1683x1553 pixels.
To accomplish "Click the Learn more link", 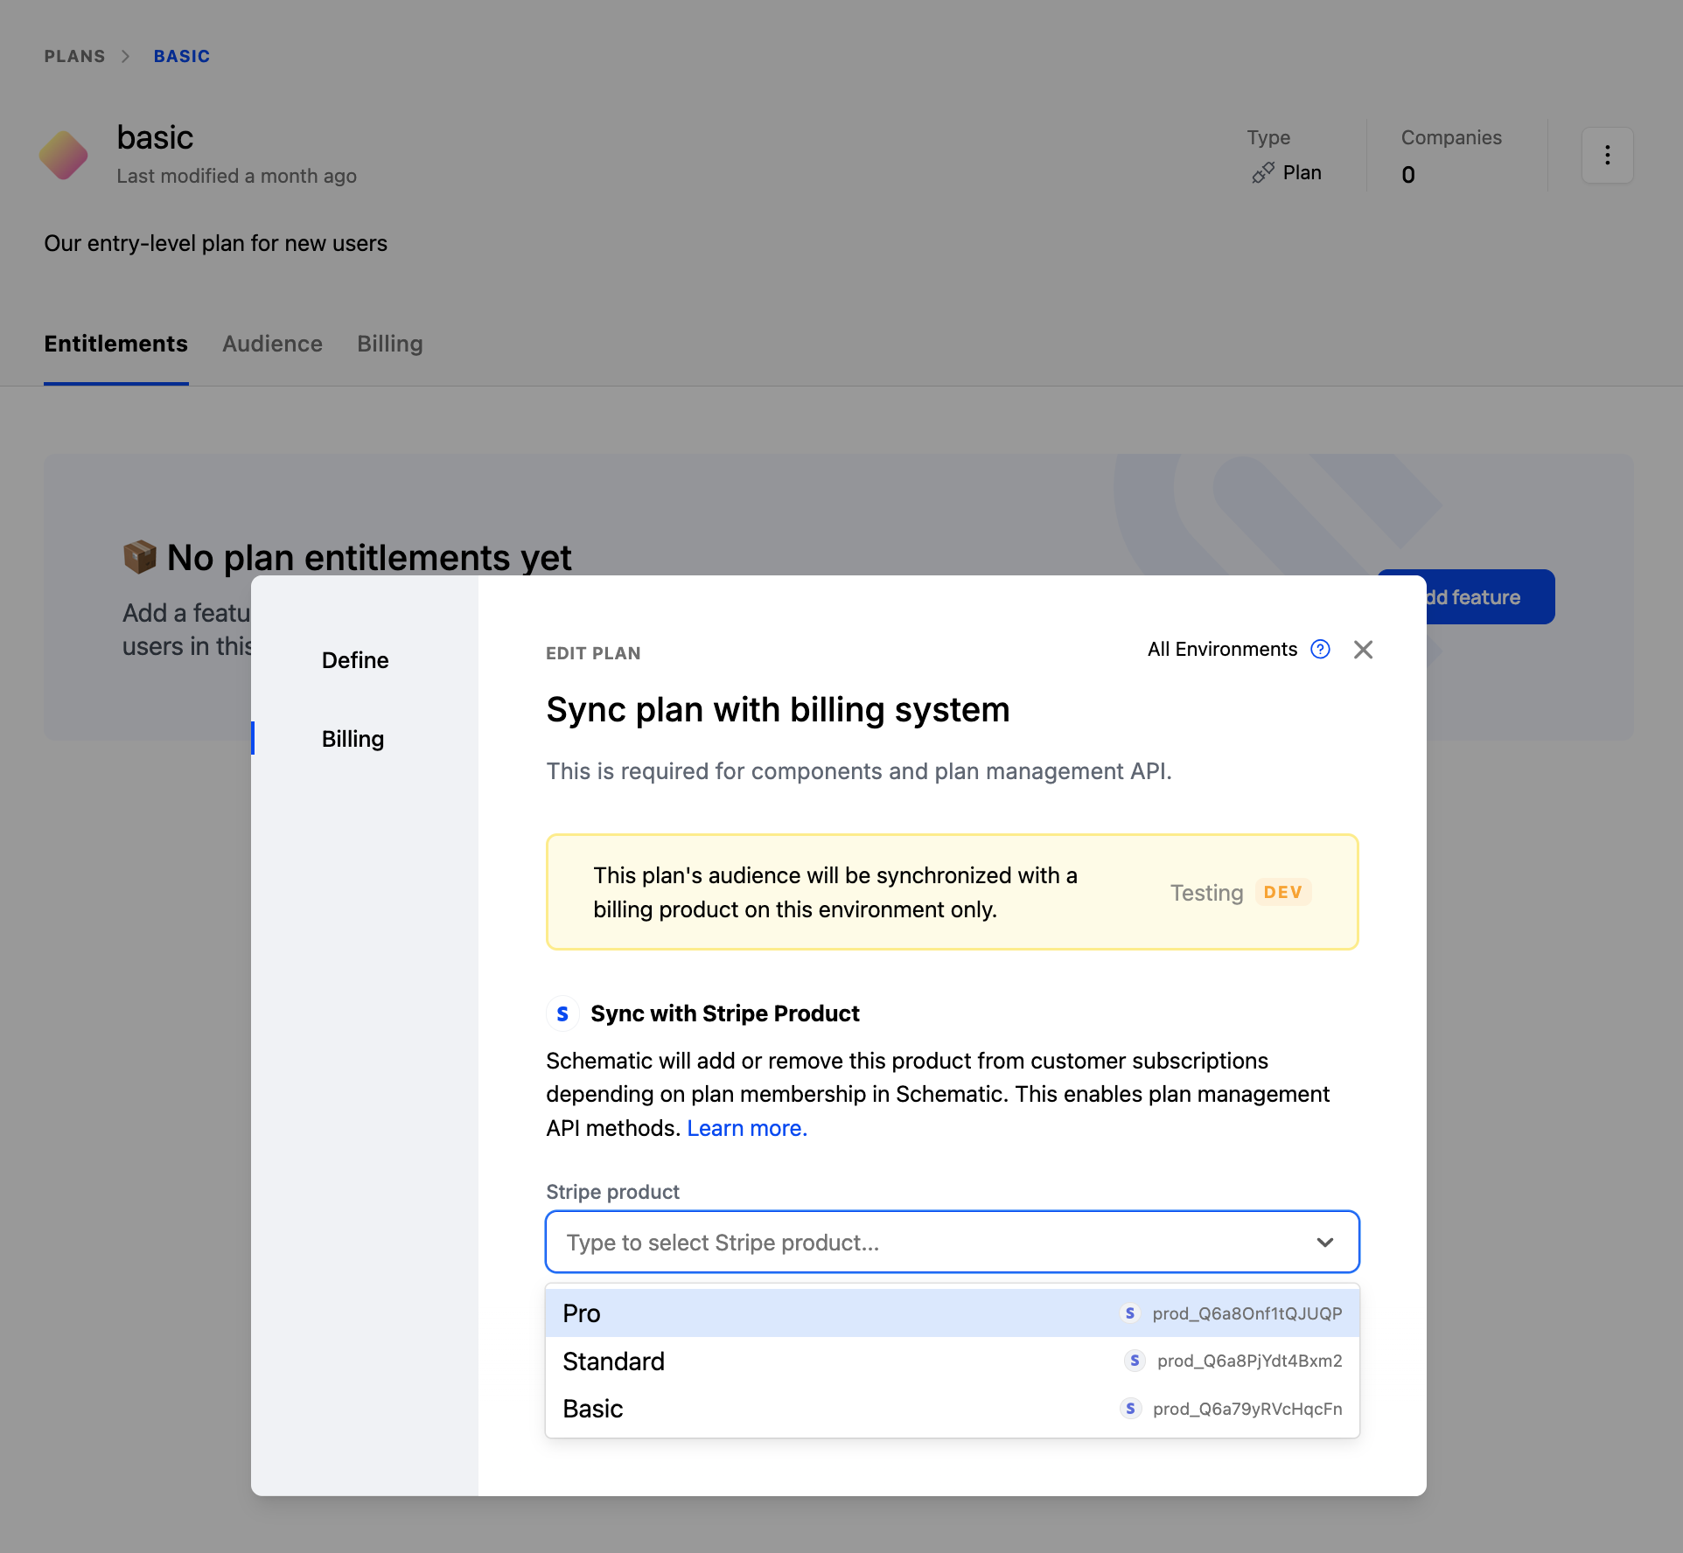I will tap(746, 1128).
